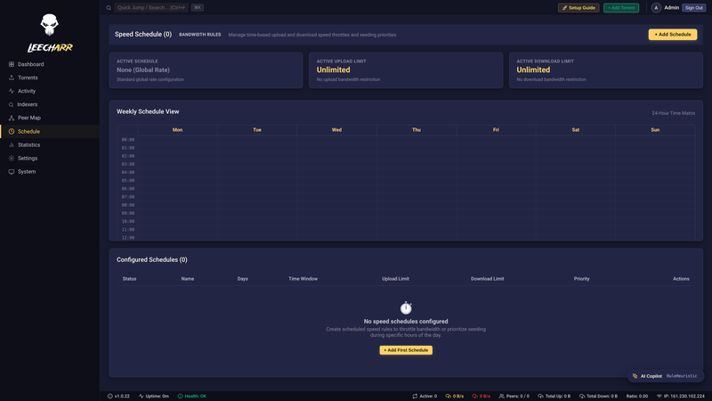
Task: Go to Torrents in sidebar
Action: (x=50, y=78)
